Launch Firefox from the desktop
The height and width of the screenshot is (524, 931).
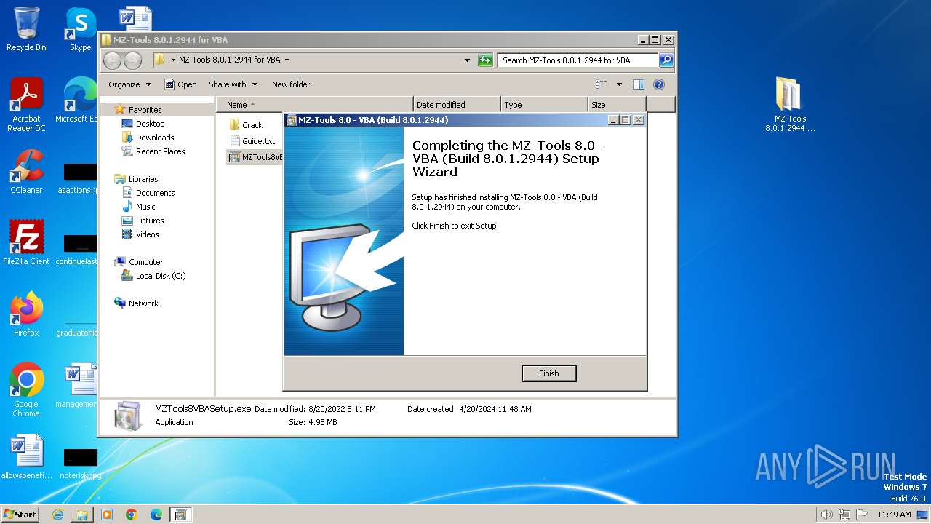pos(26,314)
